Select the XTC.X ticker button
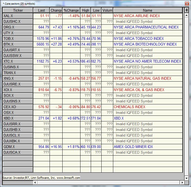The width and height of the screenshot is (191, 187). [x=18, y=61]
